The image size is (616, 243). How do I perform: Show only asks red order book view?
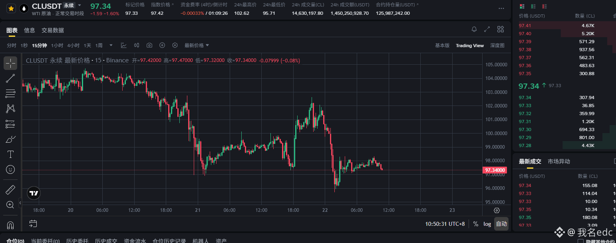click(544, 6)
